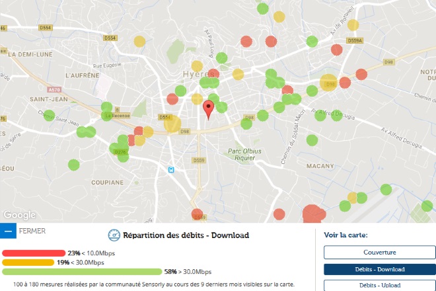The height and width of the screenshot is (291, 436).
Task: Collapse panel with FERMER
Action: [33, 231]
